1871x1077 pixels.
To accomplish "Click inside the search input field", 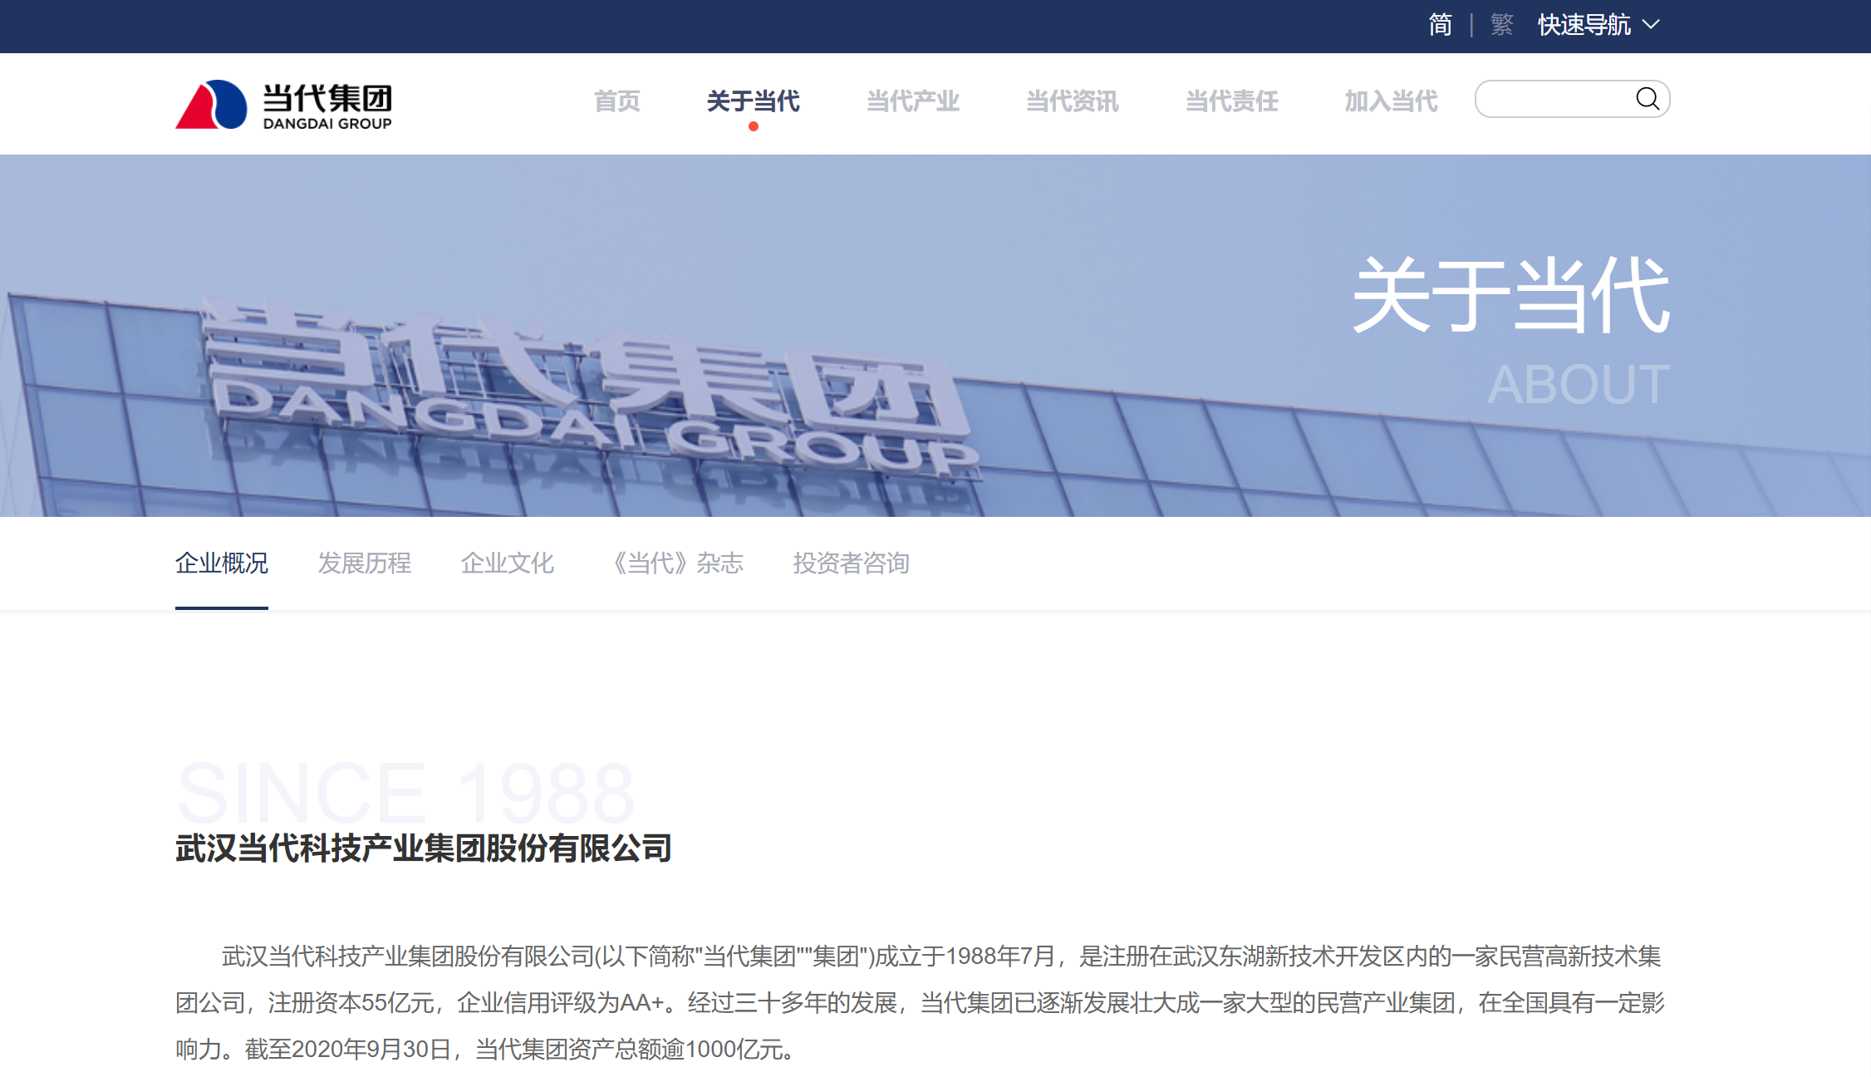I will pyautogui.click(x=1554, y=99).
